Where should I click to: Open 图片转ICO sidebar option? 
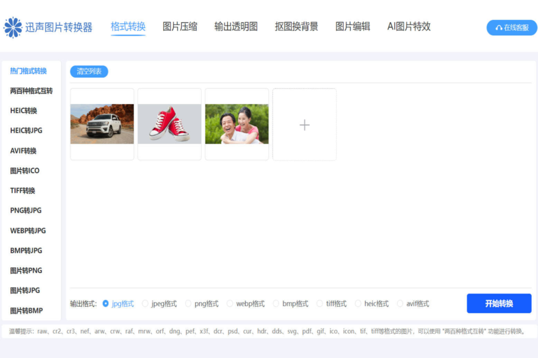tap(25, 171)
